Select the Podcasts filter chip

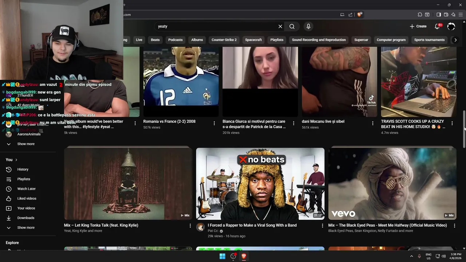pos(175,40)
